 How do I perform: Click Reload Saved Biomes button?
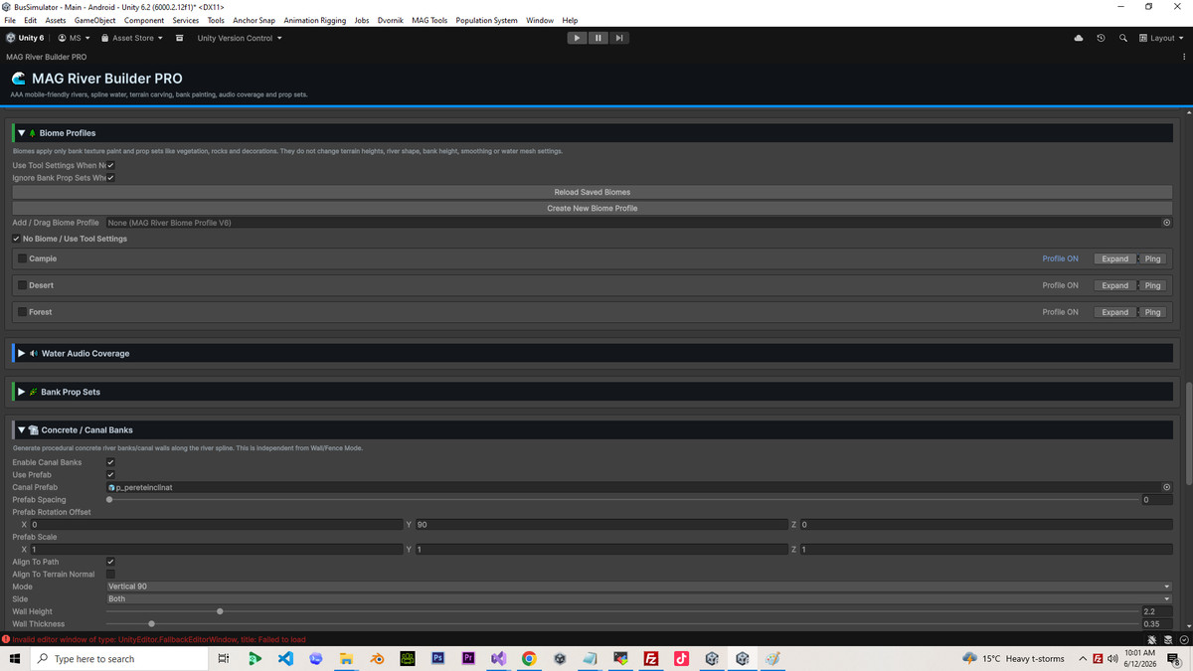(593, 192)
